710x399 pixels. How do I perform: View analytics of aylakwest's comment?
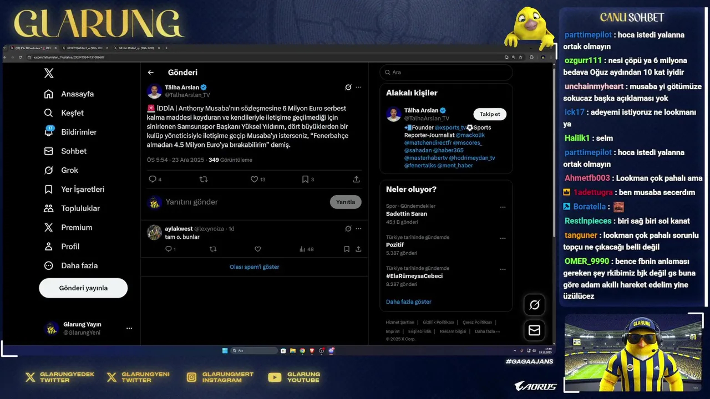point(306,249)
